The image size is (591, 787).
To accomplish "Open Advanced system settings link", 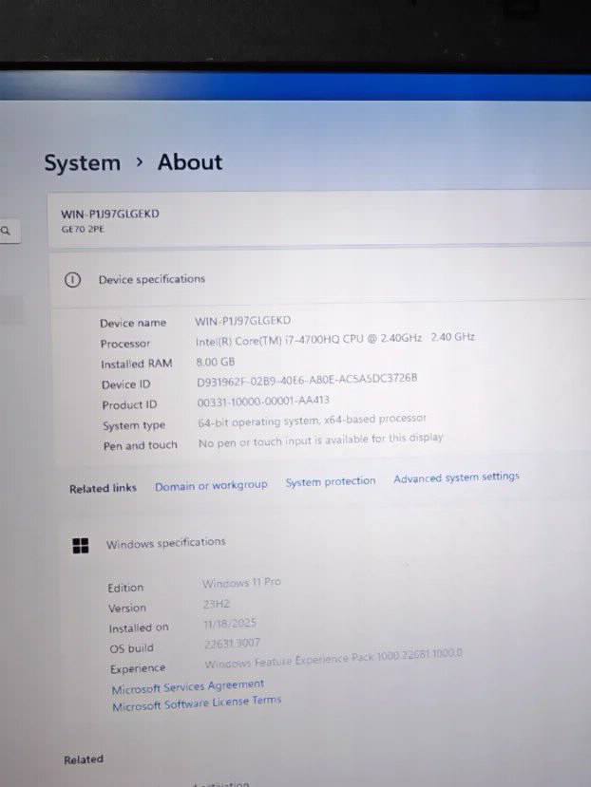I will tap(456, 478).
